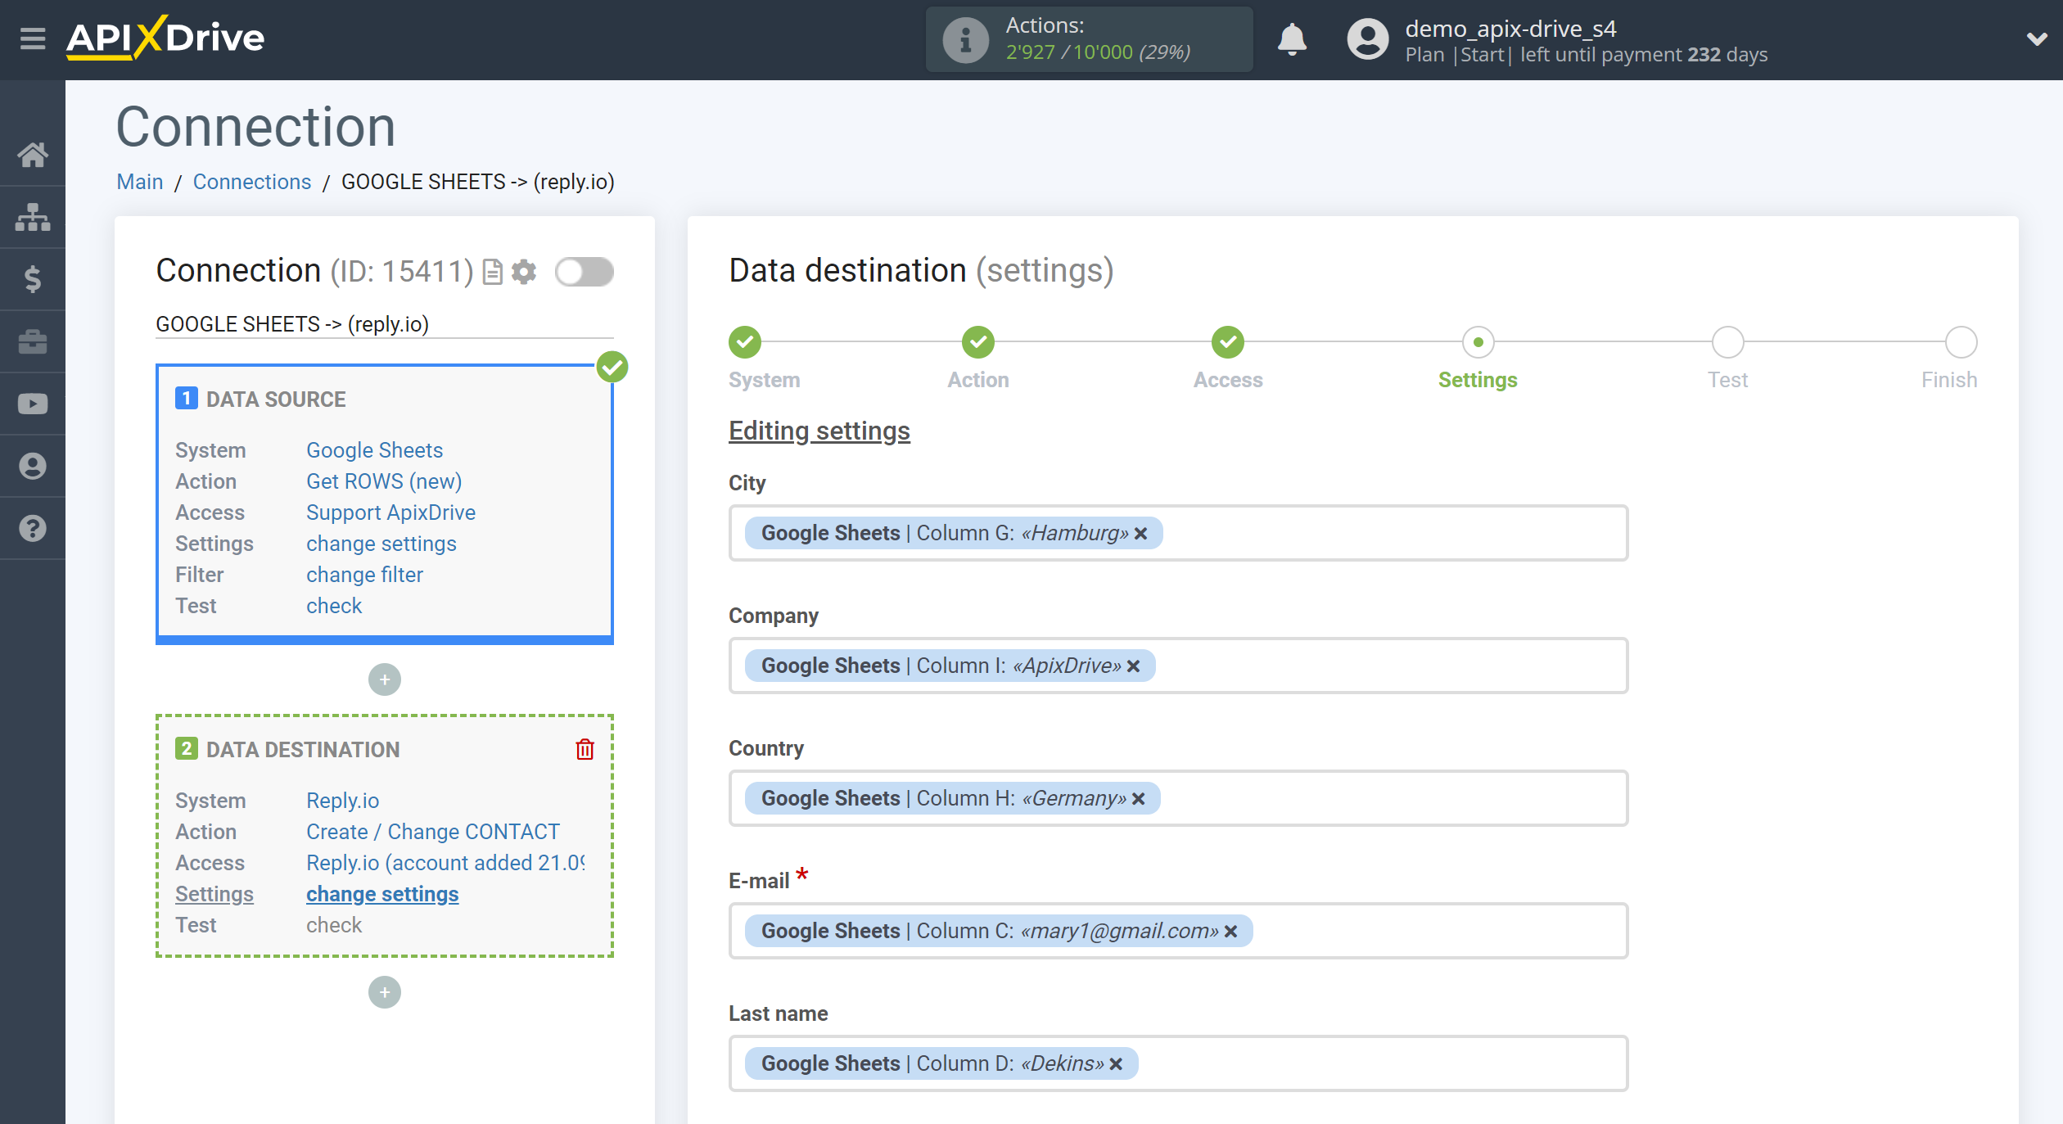Click the Last name input field
The image size is (2063, 1124).
1178,1063
